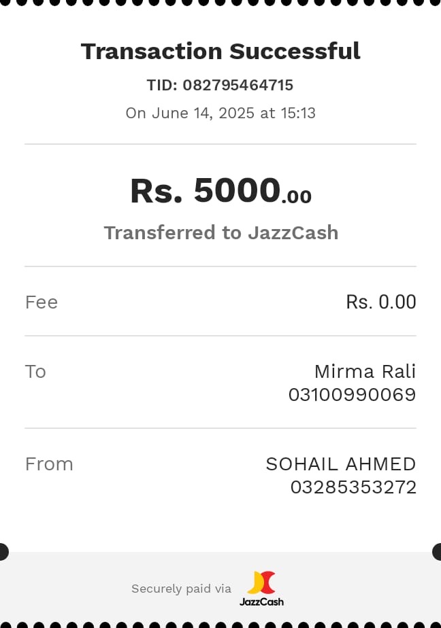Click recipient number 03100990069
The image size is (441, 628).
pyautogui.click(x=352, y=395)
